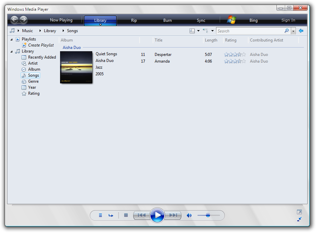Toggle repeat mode button
The image size is (316, 233).
[x=111, y=216]
